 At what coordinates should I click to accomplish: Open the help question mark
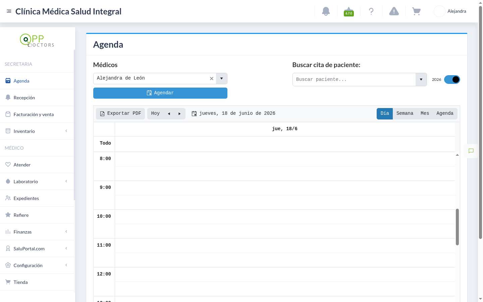point(371,11)
